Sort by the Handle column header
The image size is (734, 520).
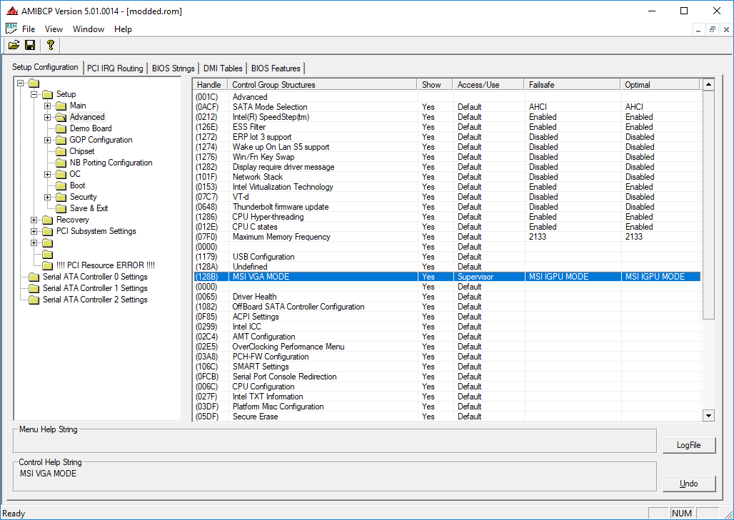210,85
